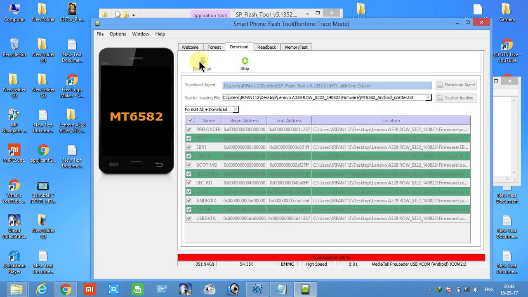Click the Application Tools ribbon tab behind

pyautogui.click(x=210, y=15)
